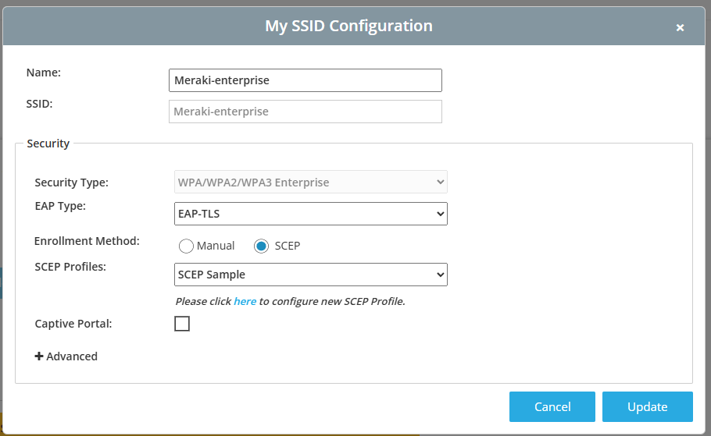Screen dimensions: 711x436
Task: Open the Security Type dropdown
Action: [x=311, y=182]
